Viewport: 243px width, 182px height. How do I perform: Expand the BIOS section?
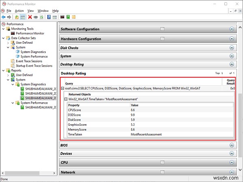[232, 145]
